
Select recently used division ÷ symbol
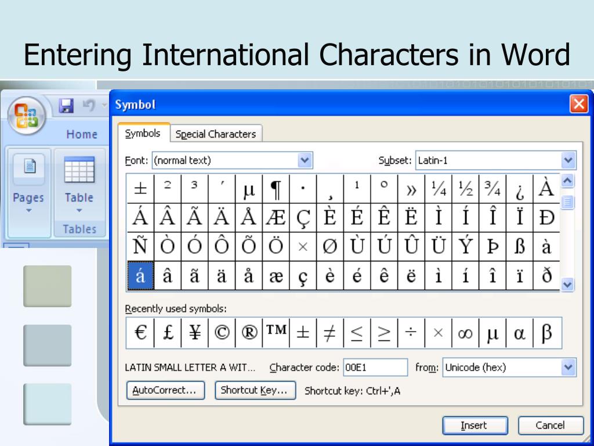click(411, 333)
